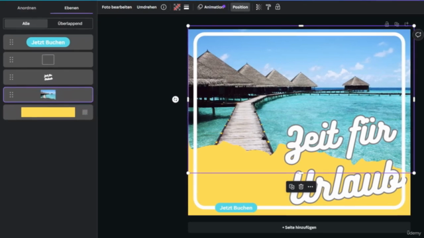This screenshot has width=424, height=238.
Task: Select the Jetzt Buchen layer
Action: [48, 42]
